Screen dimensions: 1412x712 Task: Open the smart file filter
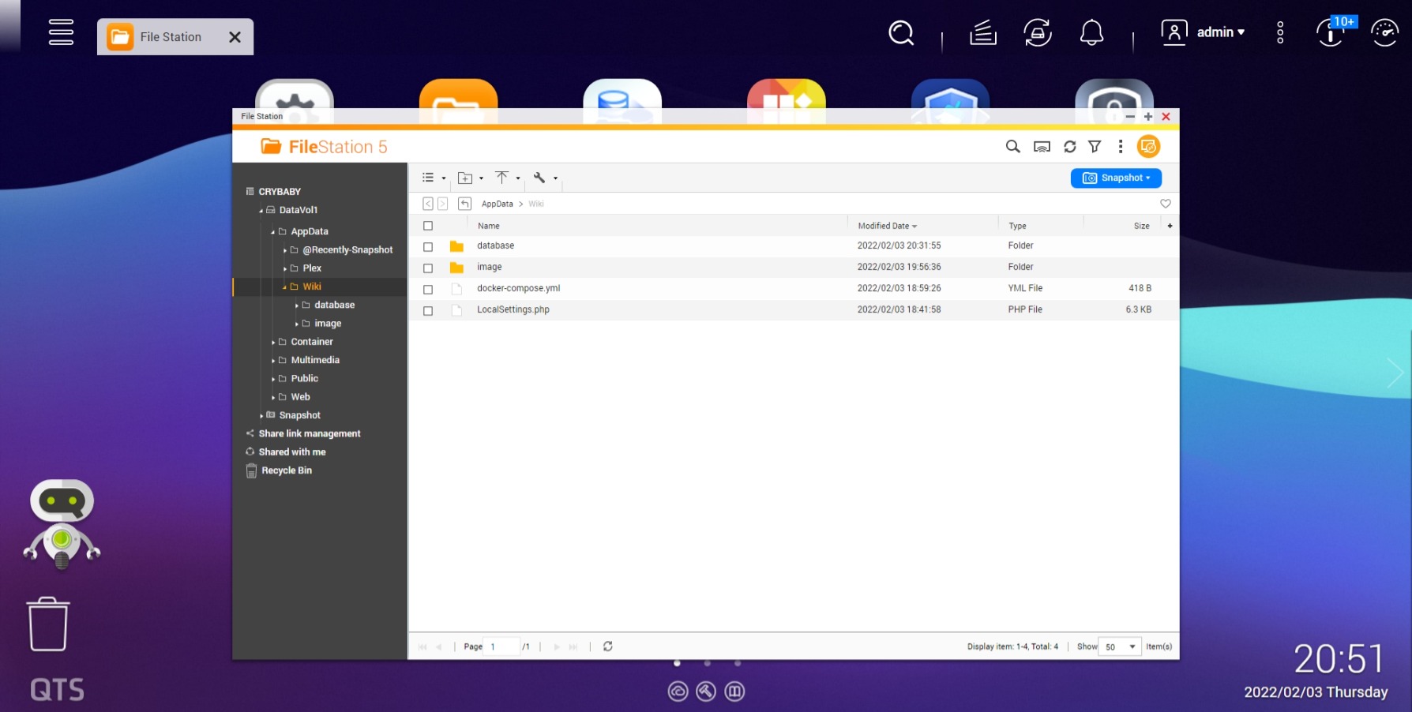coord(1095,147)
